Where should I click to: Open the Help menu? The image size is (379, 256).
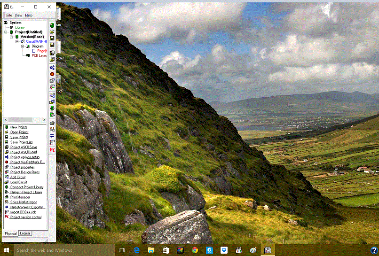[29, 15]
